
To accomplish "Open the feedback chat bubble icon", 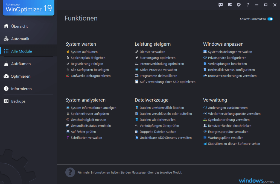I will pos(221,5).
